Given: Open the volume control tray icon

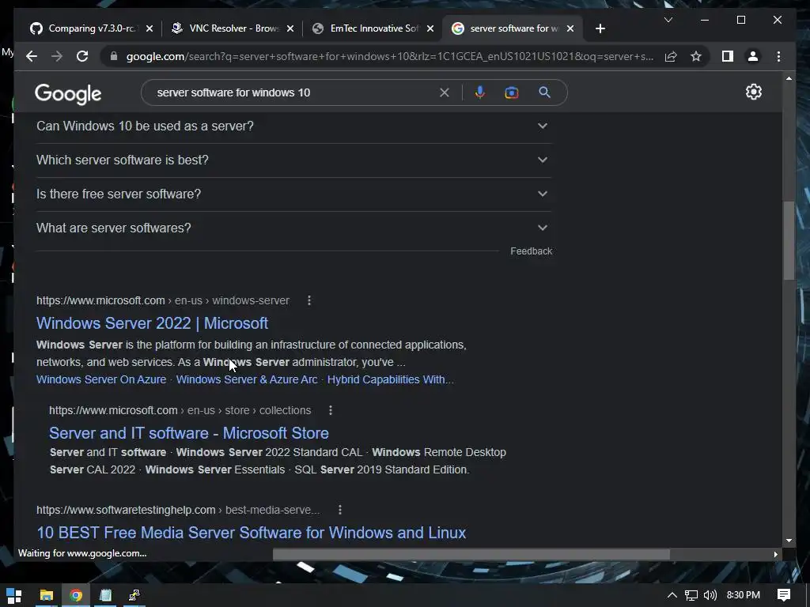Looking at the screenshot, I should click(710, 595).
